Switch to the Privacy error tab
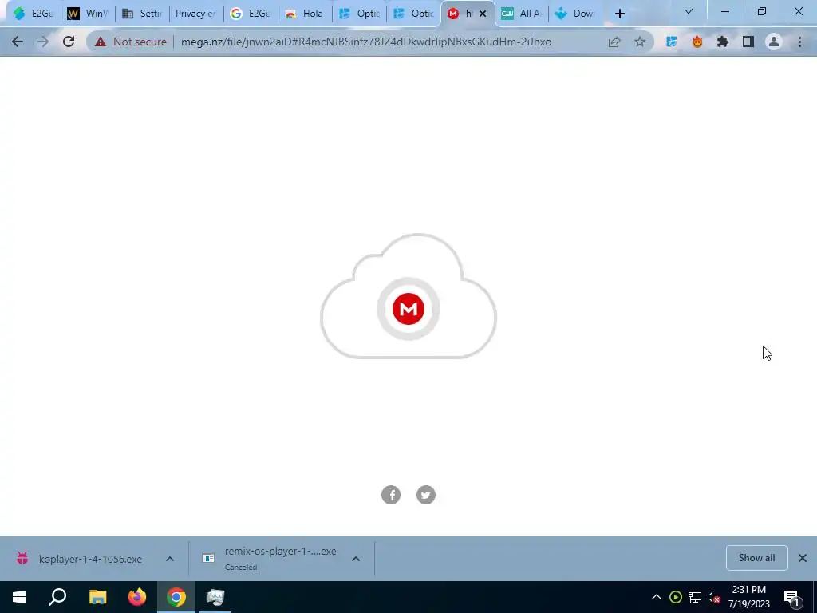Screen dimensions: 817x613 [x=196, y=14]
